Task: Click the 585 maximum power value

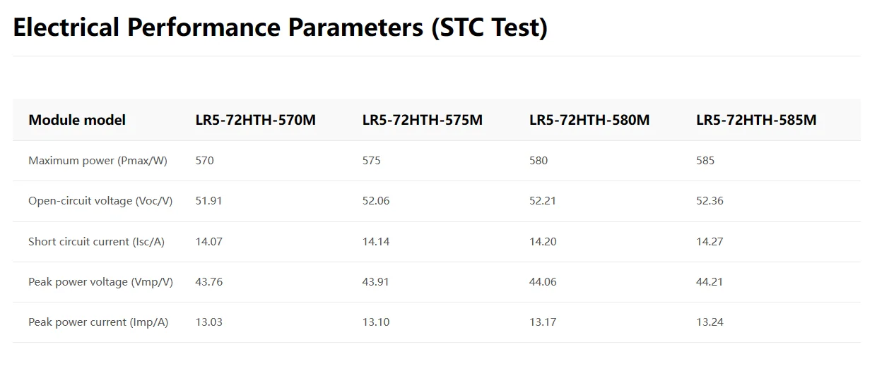Action: click(705, 161)
